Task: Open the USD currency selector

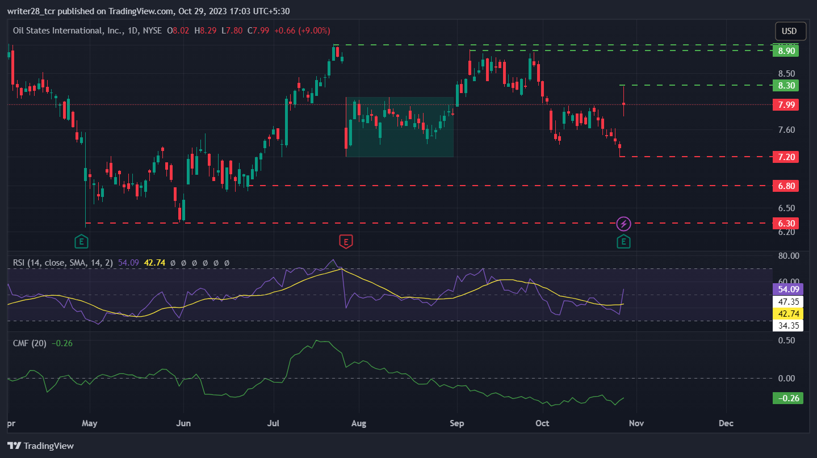Action: click(x=789, y=31)
